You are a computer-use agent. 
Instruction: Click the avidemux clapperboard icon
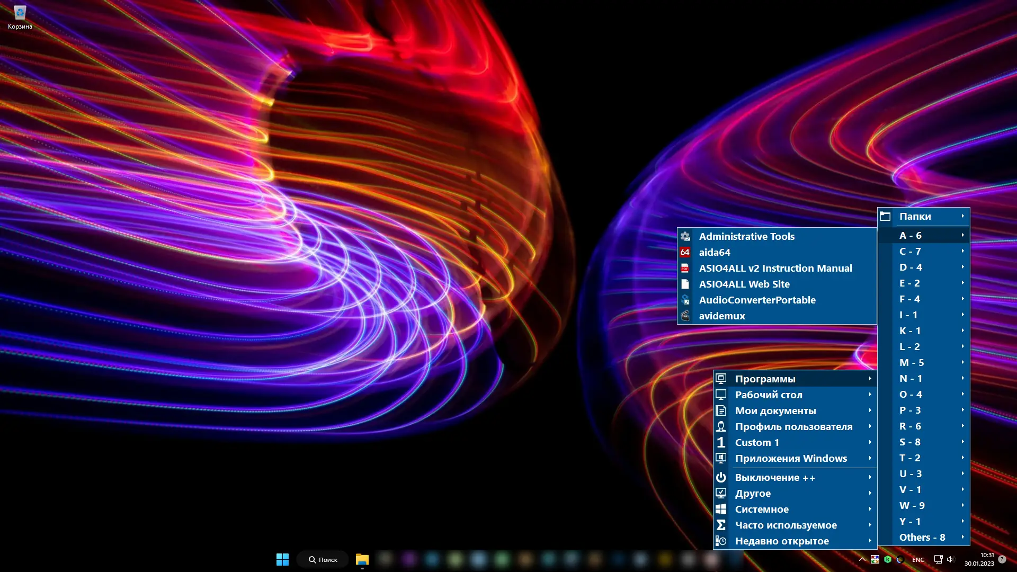click(685, 316)
